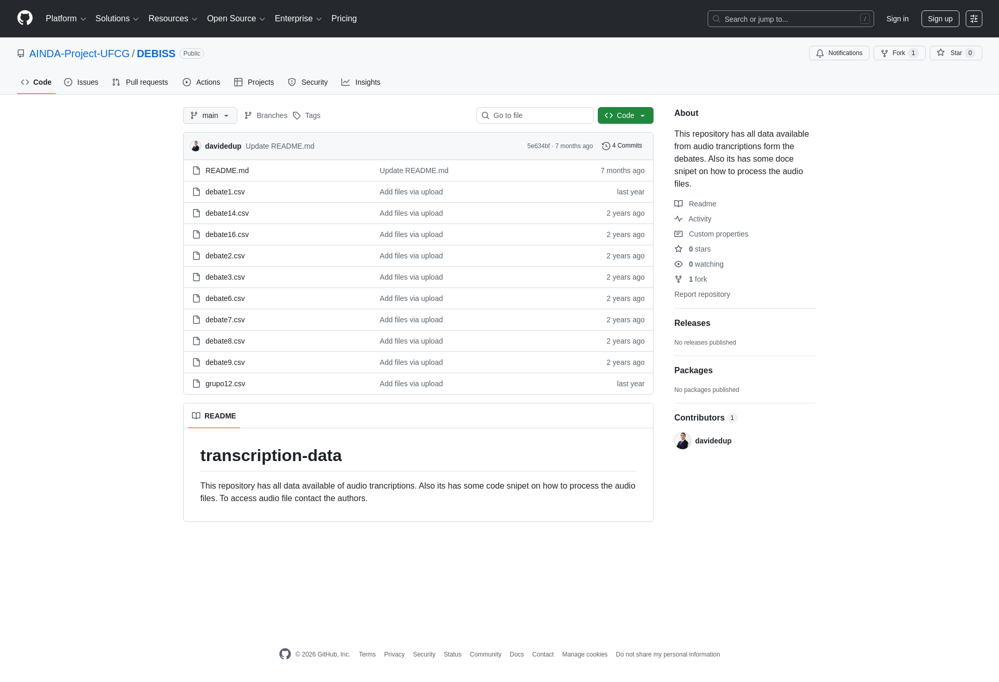The width and height of the screenshot is (999, 682).
Task: Open the Packages section heading
Action: click(694, 371)
